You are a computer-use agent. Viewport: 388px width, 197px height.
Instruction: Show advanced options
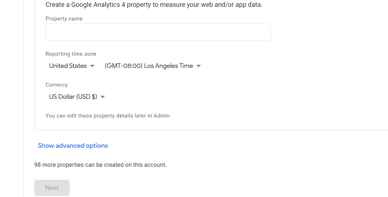[73, 146]
